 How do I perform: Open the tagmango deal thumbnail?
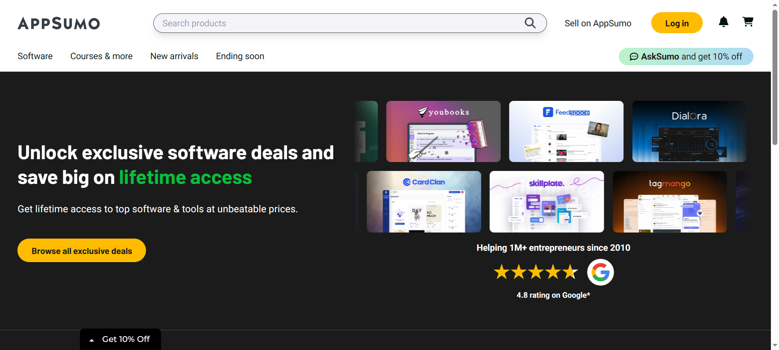[670, 202]
